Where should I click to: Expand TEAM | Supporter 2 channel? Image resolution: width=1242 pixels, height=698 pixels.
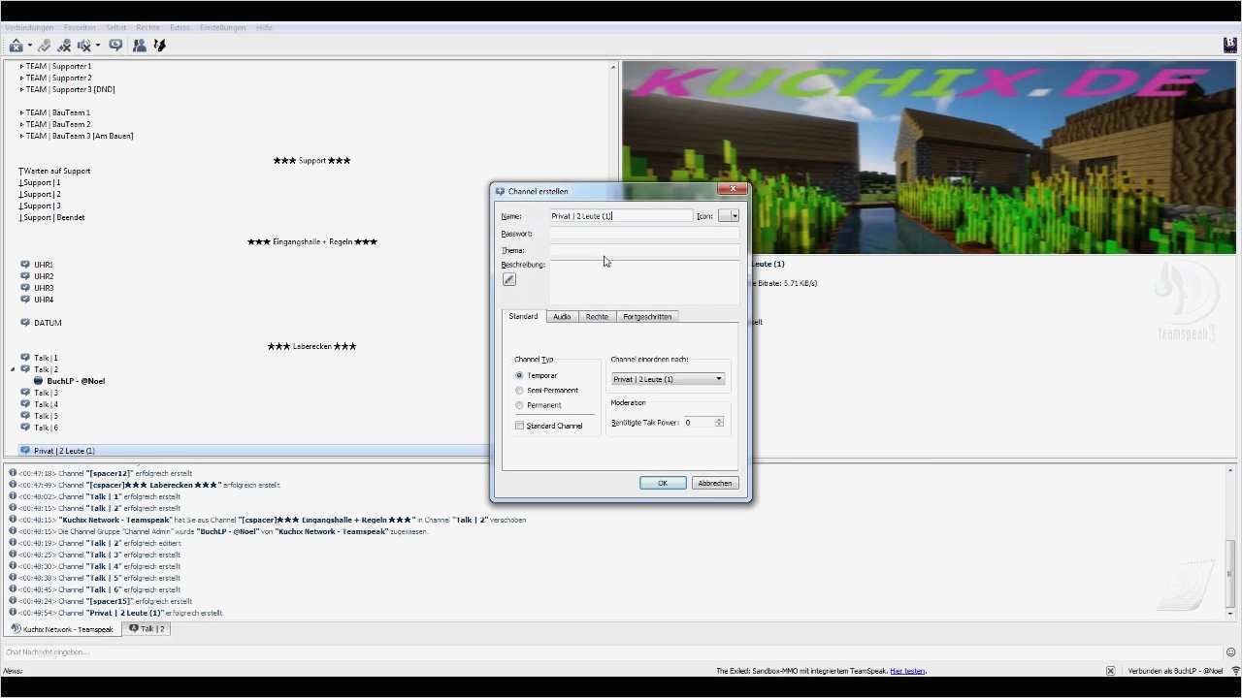(21, 78)
